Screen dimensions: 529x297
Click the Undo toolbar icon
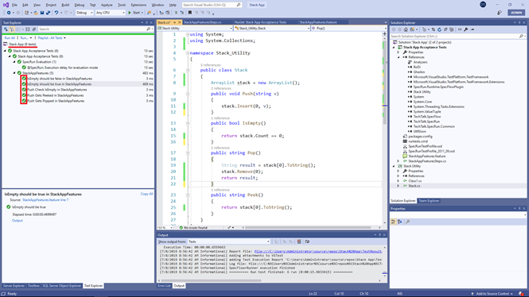click(x=56, y=13)
